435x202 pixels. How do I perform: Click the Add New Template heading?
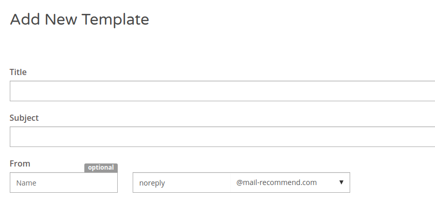[x=79, y=20]
